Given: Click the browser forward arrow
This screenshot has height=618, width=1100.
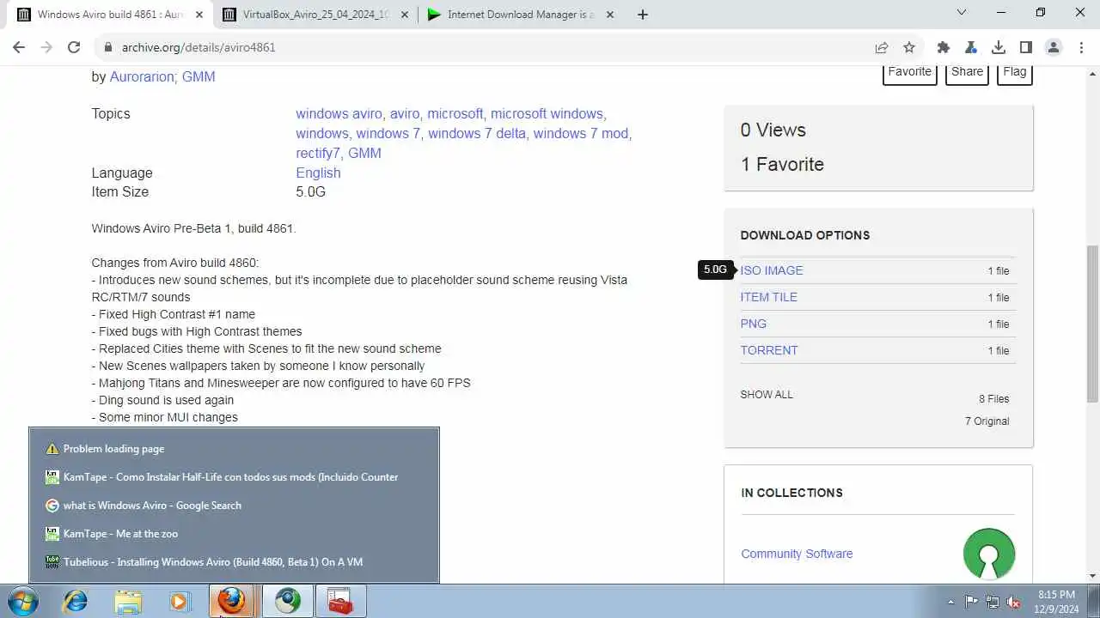Looking at the screenshot, I should (x=46, y=47).
